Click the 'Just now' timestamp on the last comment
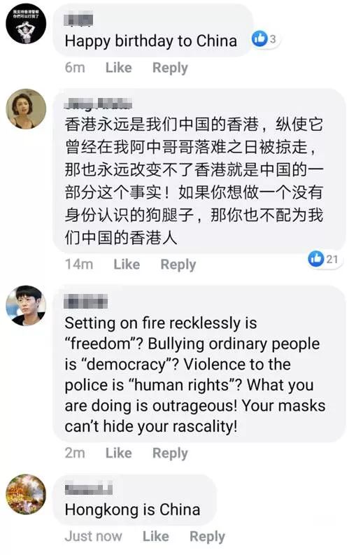349x555 pixels. click(x=93, y=536)
